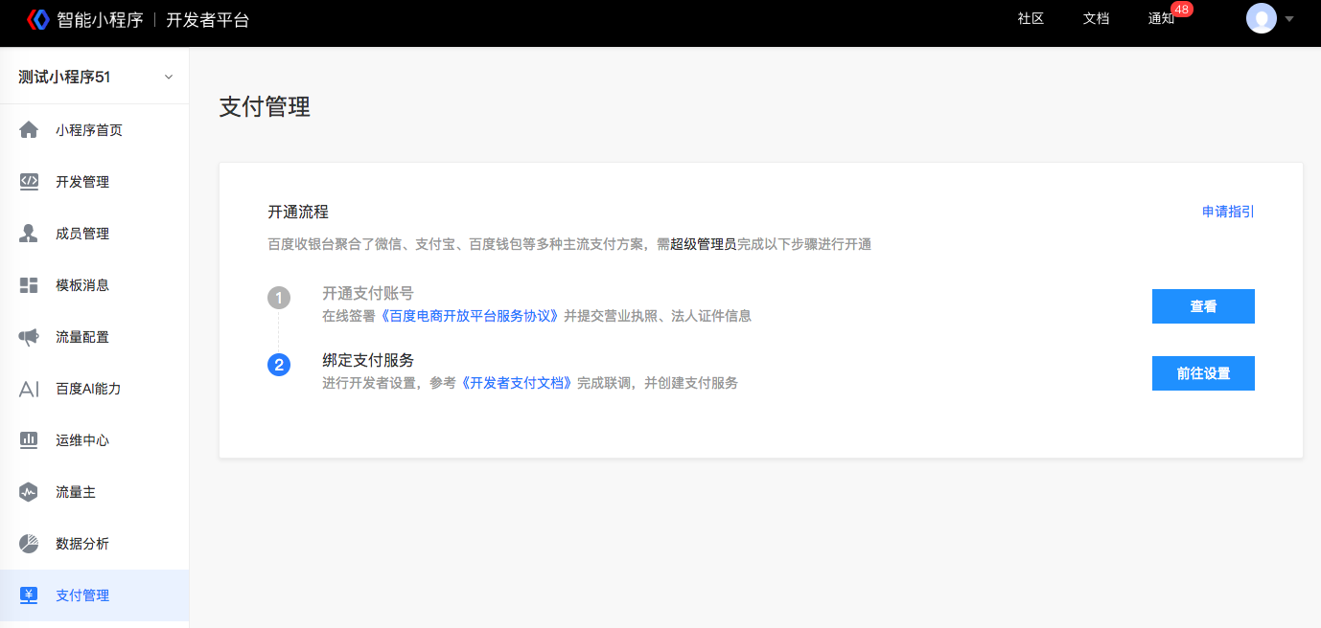Open 文档 in the top navigation
Viewport: 1321px width, 628px height.
coord(1096,19)
